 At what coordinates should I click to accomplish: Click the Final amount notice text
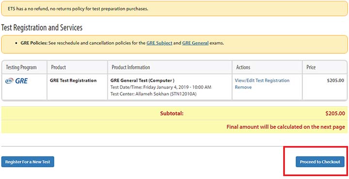tap(286, 127)
